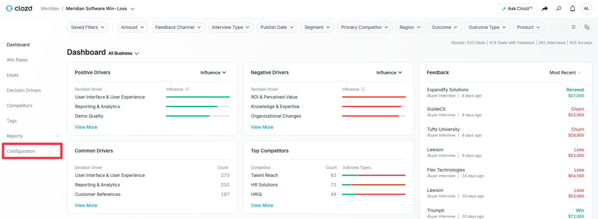Expand the Saved Filters dropdown
598x219 pixels.
[x=88, y=27]
